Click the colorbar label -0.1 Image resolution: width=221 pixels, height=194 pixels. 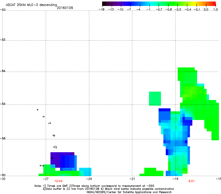(x=197, y=10)
